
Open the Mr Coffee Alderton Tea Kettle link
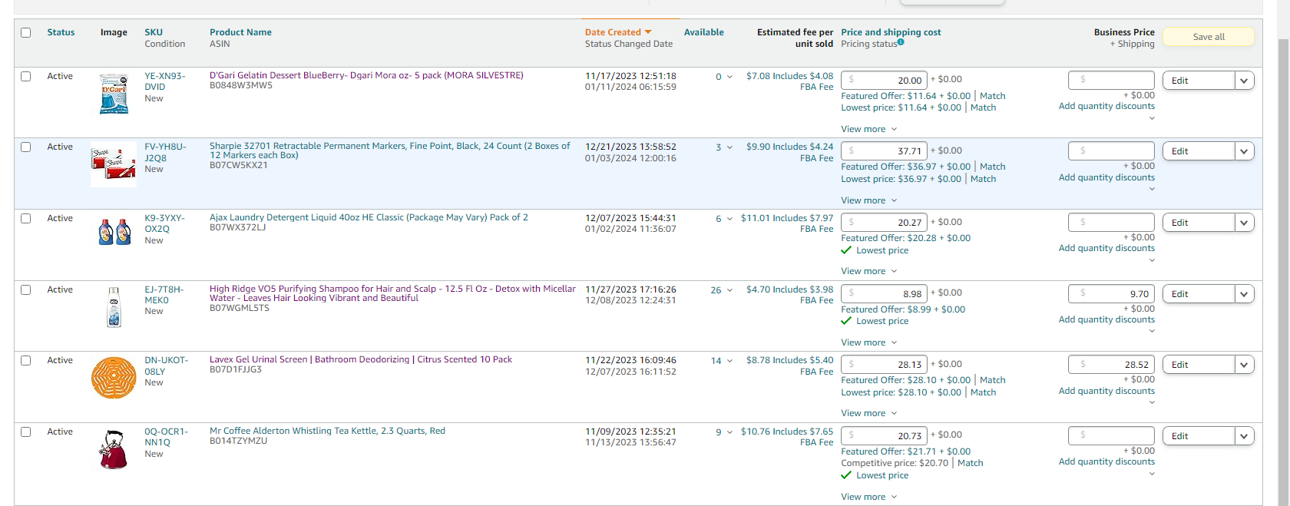click(327, 431)
